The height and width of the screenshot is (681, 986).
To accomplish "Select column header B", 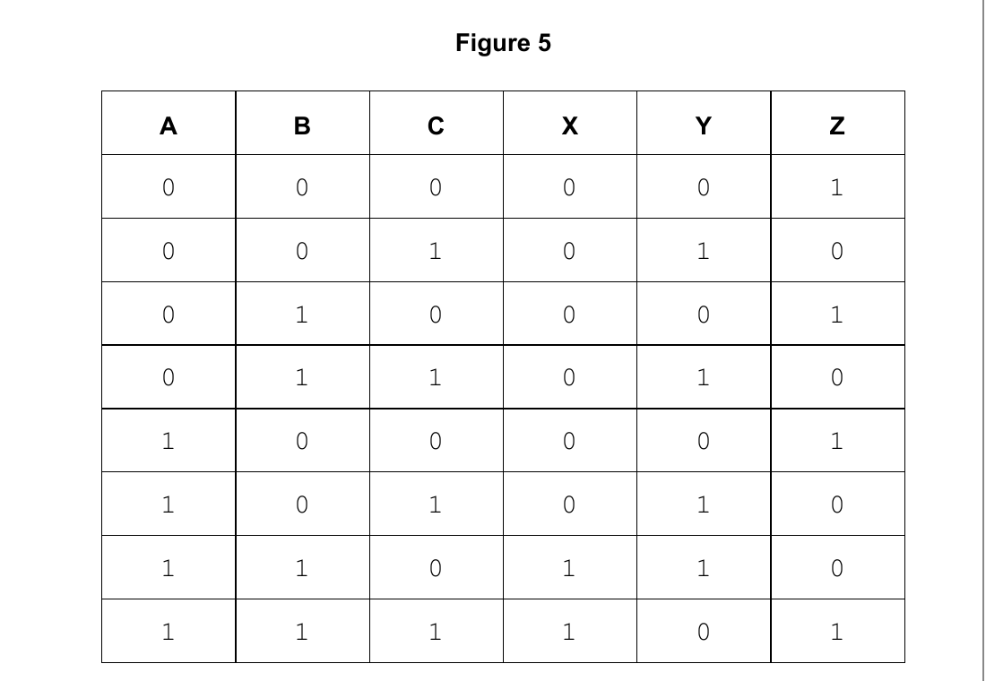I will (302, 124).
